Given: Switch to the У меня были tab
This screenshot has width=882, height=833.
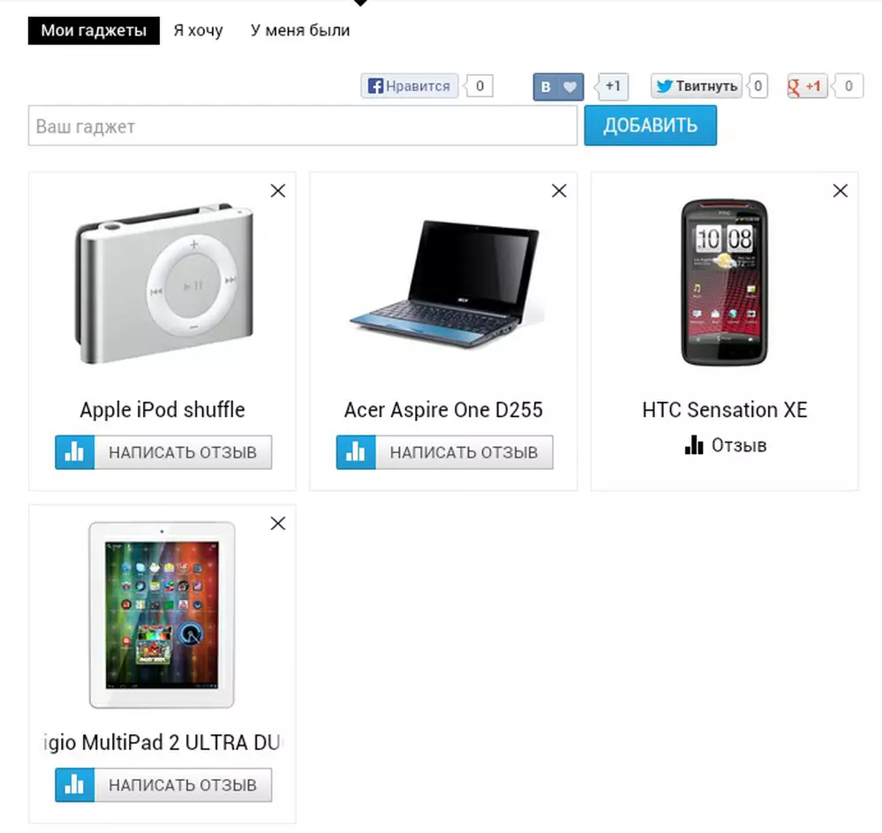Looking at the screenshot, I should tap(300, 30).
